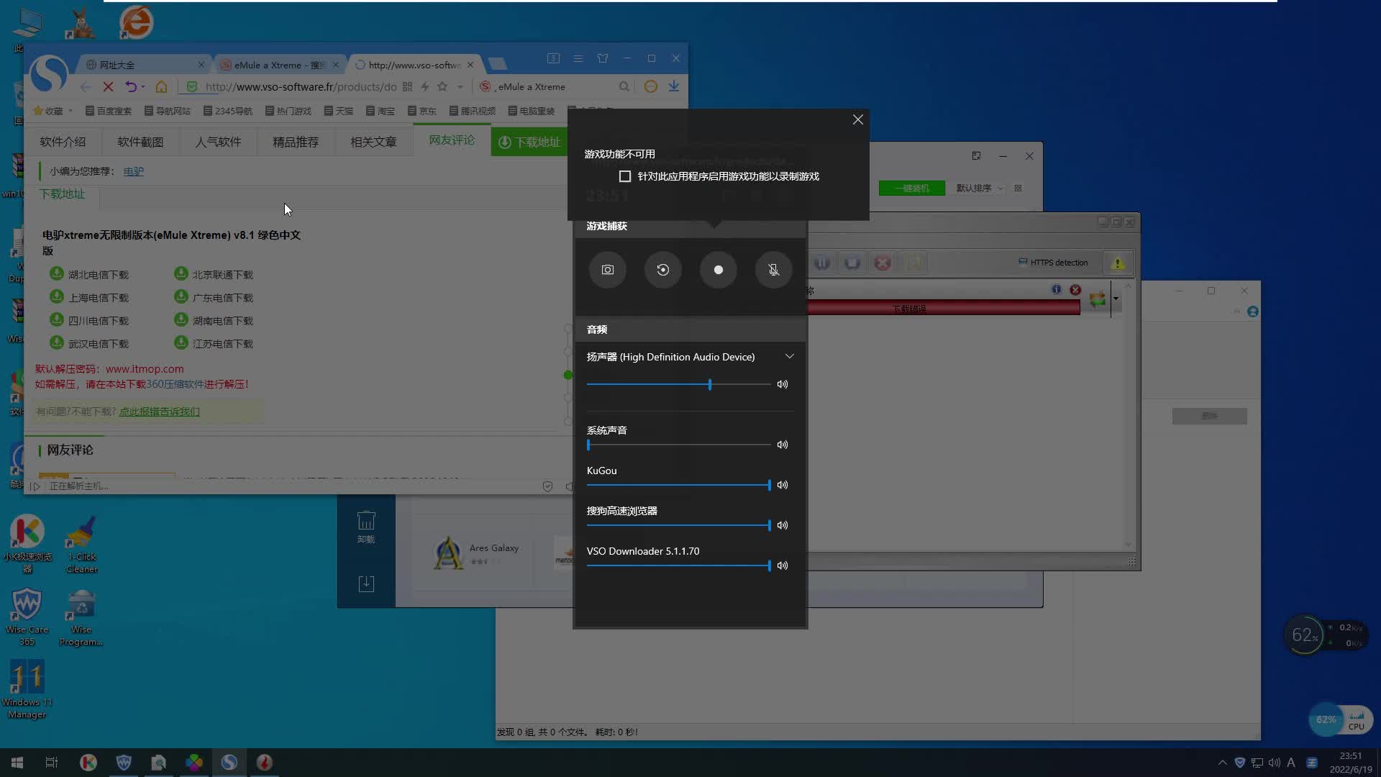Screen dimensions: 1381x777
Task: Start recording with the round record button
Action: click(719, 270)
